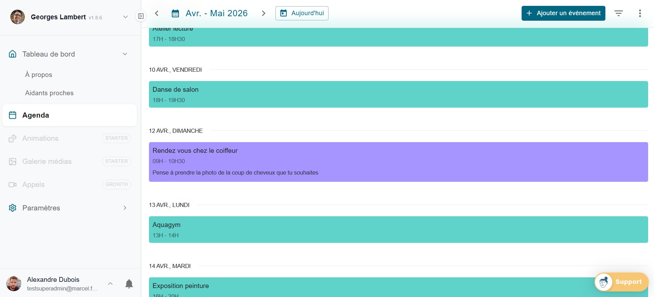
Task: Click Avr. - Mai 2026 date range
Action: 217,13
